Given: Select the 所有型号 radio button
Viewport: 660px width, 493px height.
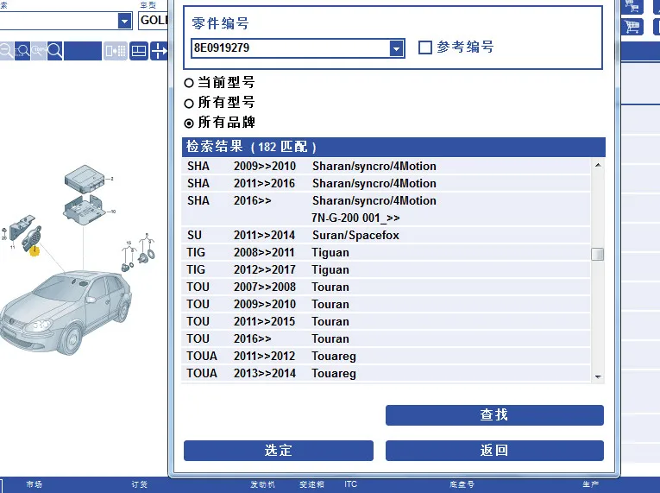Looking at the screenshot, I should coord(189,104).
